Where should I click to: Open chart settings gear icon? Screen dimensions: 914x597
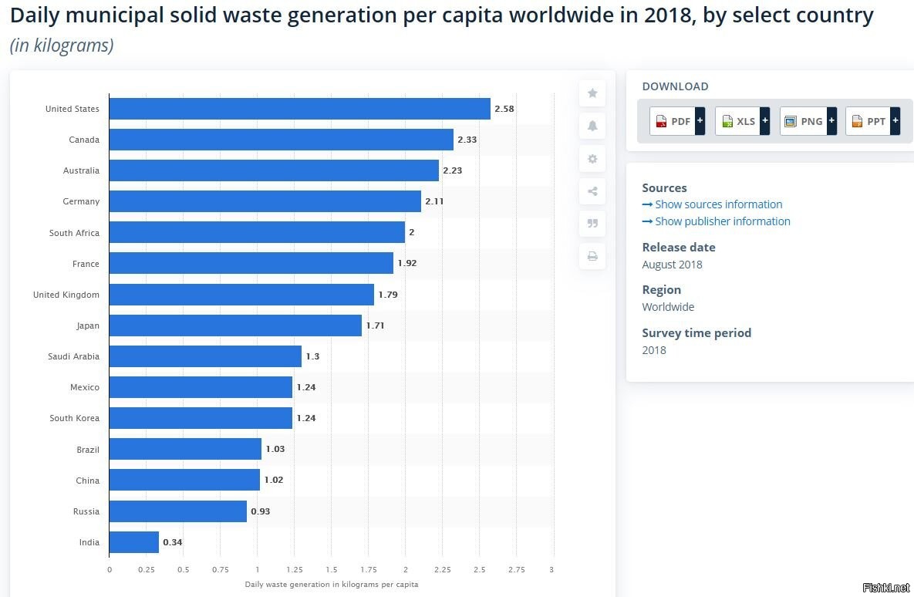pos(592,159)
